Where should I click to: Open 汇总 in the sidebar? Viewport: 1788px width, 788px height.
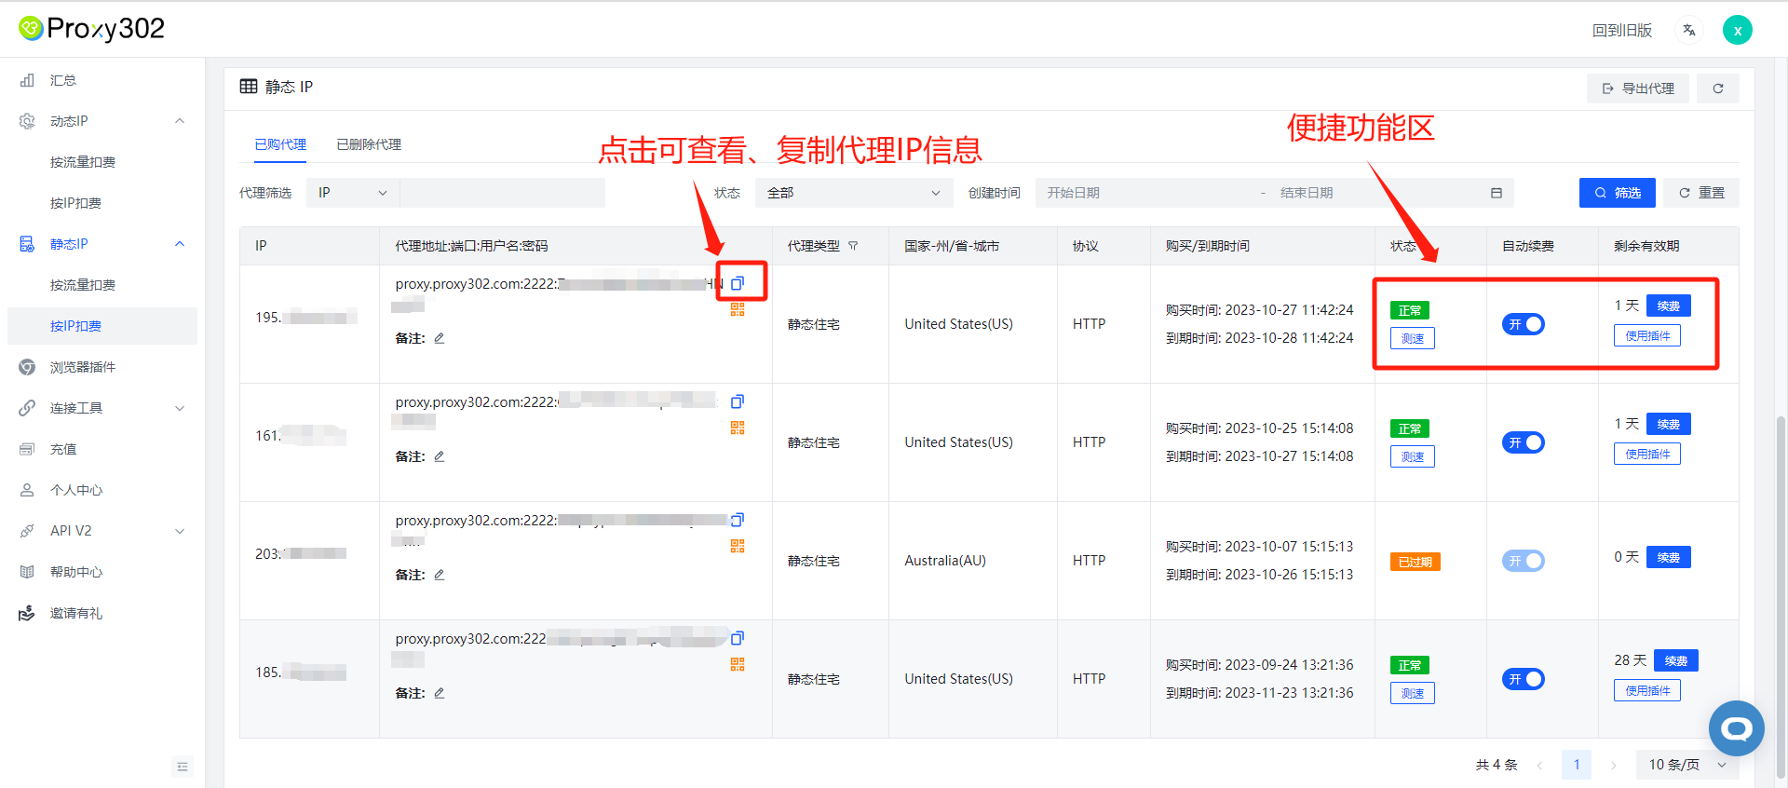(x=102, y=80)
